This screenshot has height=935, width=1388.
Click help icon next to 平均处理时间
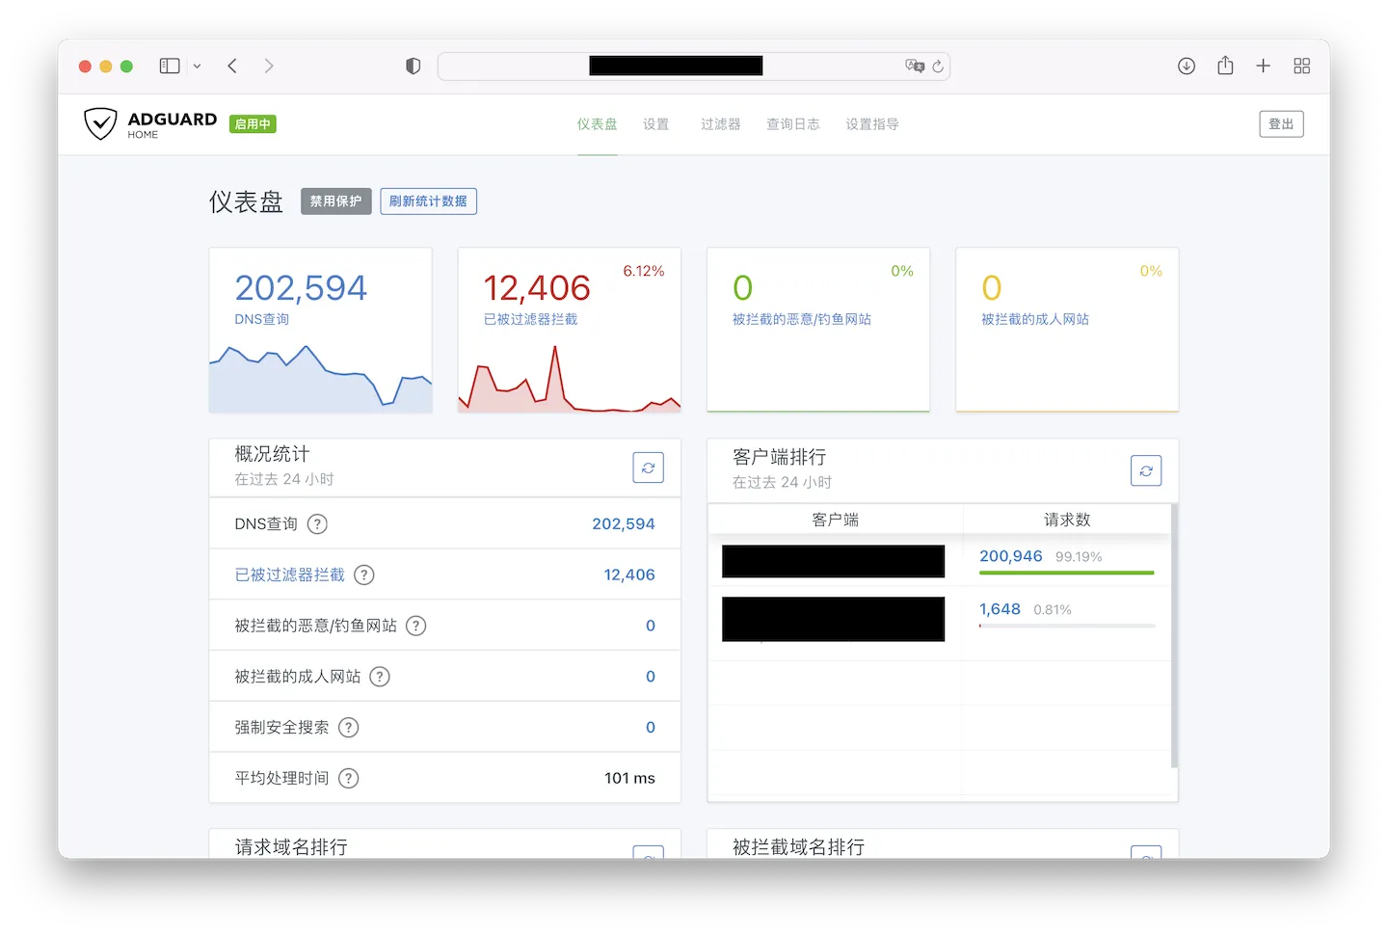pyautogui.click(x=349, y=779)
